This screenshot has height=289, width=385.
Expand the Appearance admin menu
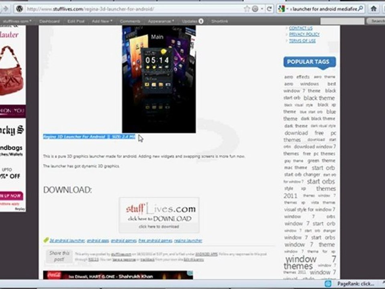pyautogui.click(x=161, y=21)
